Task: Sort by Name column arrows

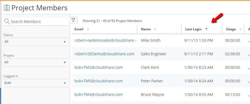Action: (155, 29)
